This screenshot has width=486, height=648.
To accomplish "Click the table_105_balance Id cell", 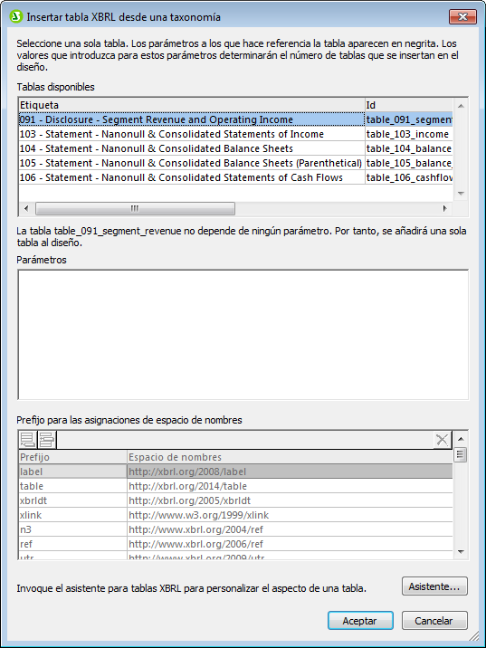I will 409,163.
